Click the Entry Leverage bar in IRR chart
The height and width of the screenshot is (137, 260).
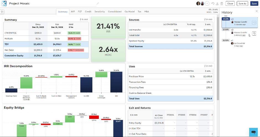coord(101,75)
